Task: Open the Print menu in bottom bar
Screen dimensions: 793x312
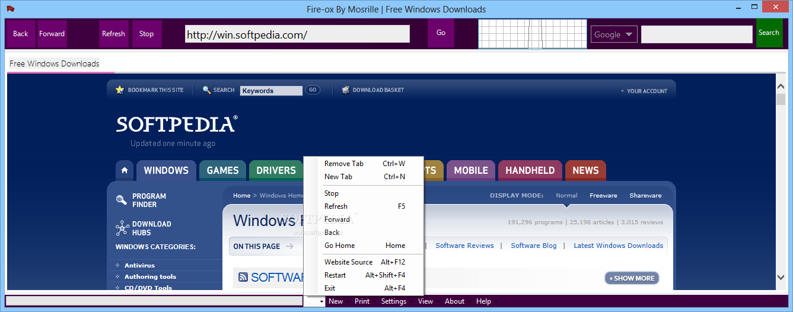Action: pyautogui.click(x=362, y=301)
